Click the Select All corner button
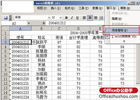The image size is (140, 100). point(5,28)
